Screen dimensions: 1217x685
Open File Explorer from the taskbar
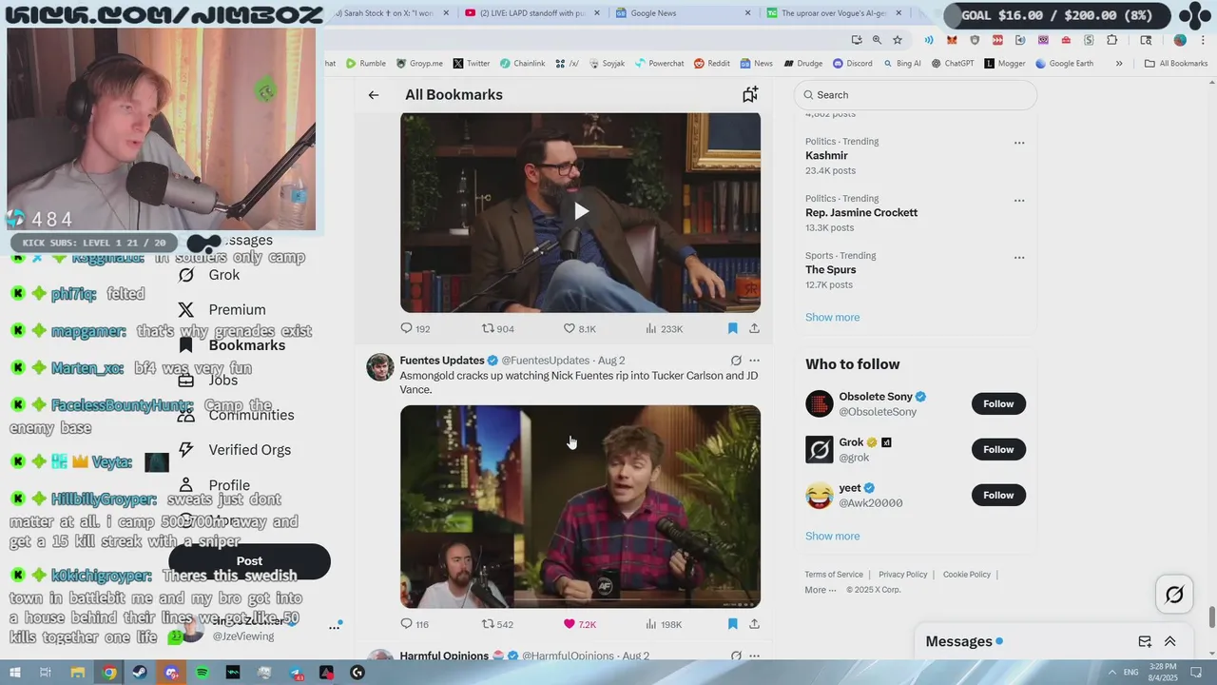[x=78, y=673]
